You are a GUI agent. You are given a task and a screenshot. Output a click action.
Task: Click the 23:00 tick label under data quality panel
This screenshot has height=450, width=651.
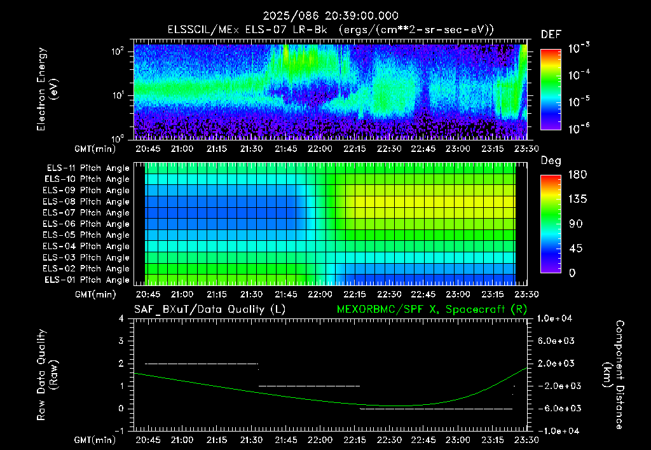click(x=458, y=440)
